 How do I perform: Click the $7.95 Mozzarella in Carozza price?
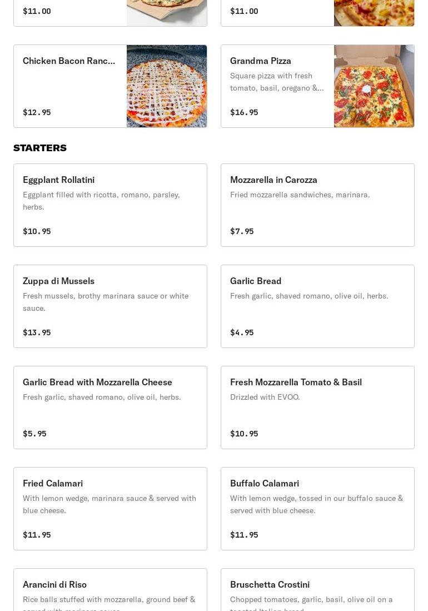(242, 231)
